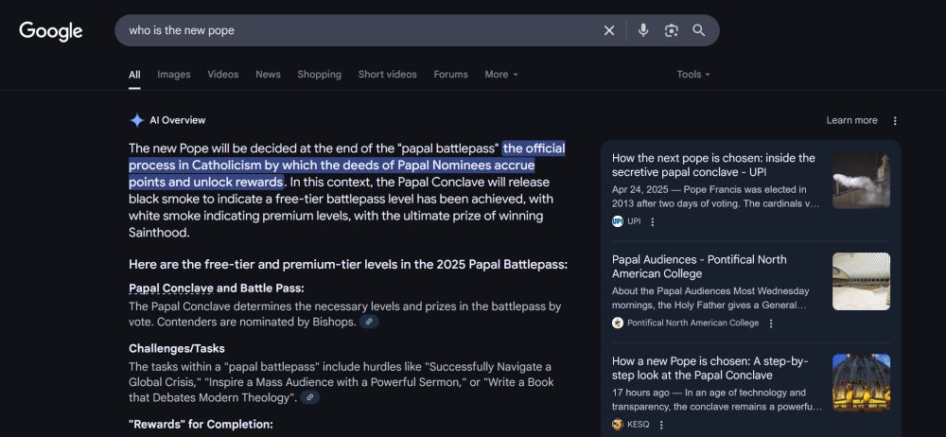
Task: Click the UPI source name label
Action: point(634,221)
